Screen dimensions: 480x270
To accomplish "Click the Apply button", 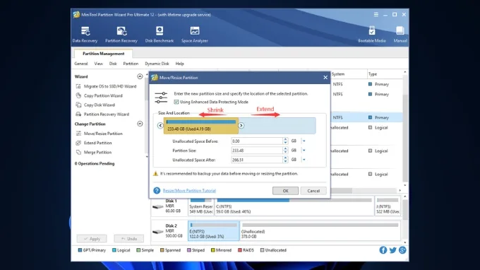I will click(92, 238).
